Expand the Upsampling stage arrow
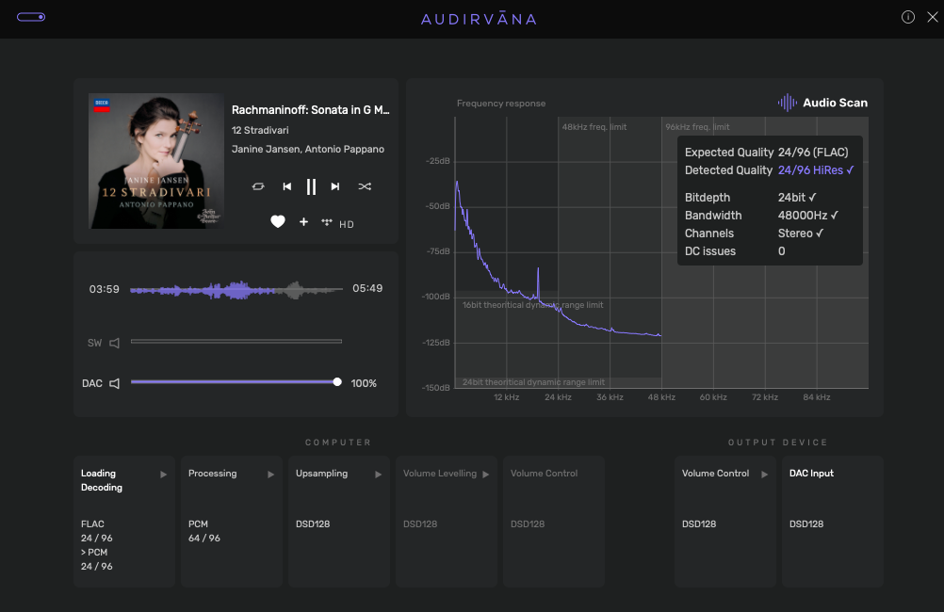This screenshot has width=944, height=612. (378, 475)
